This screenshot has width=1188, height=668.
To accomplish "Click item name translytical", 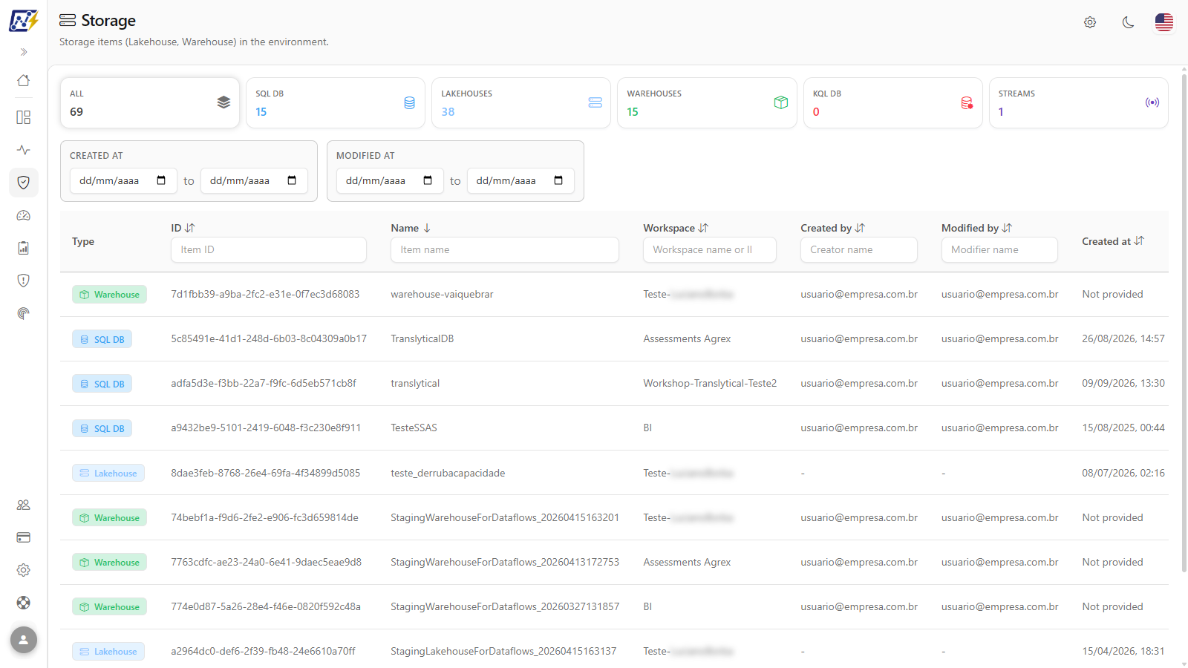I will coord(415,383).
